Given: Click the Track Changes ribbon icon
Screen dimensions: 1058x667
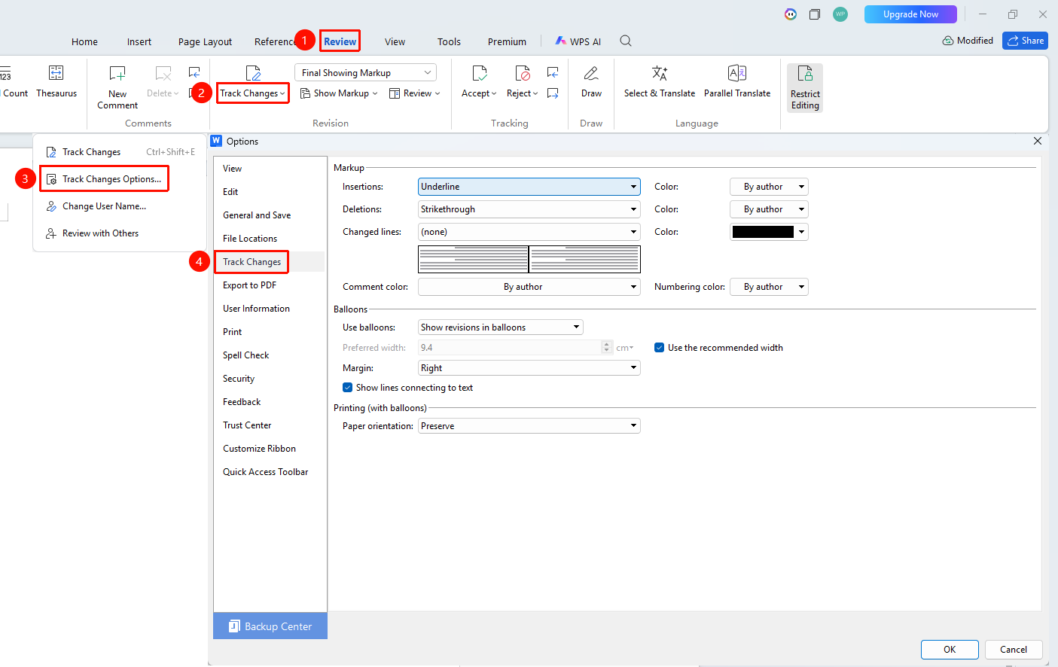Looking at the screenshot, I should 253,73.
